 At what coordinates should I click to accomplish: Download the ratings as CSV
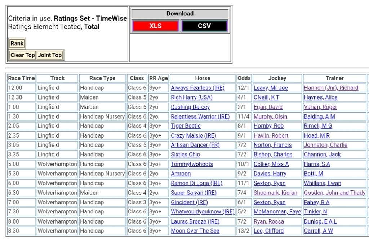pyautogui.click(x=204, y=26)
